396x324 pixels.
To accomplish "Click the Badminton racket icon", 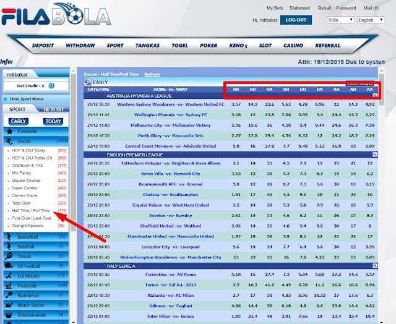I will click(9, 295).
